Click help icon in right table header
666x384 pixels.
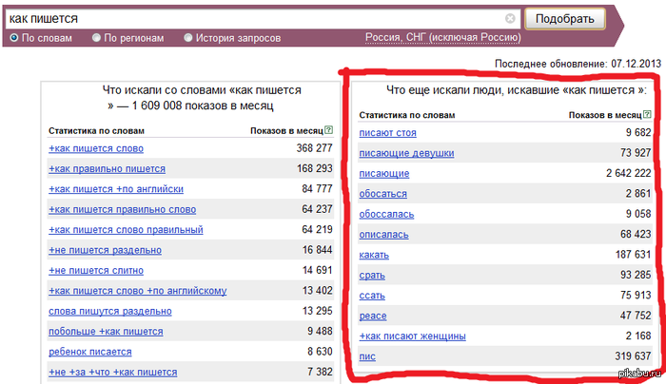(x=648, y=115)
